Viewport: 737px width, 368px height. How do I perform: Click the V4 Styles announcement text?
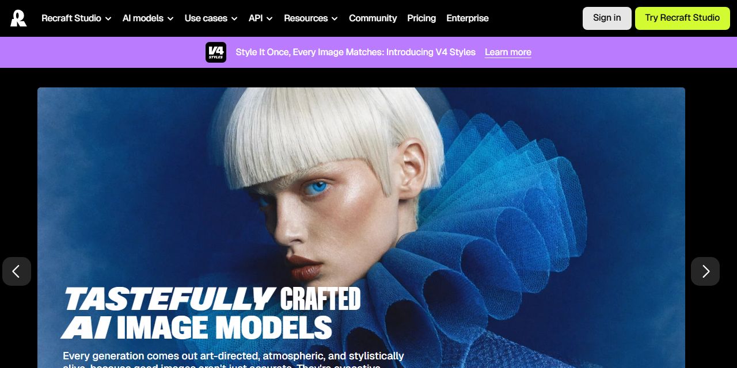click(355, 52)
